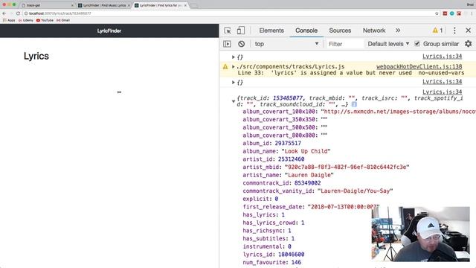Focus the console Filter input field
This screenshot has width=476, height=268.
344,44
